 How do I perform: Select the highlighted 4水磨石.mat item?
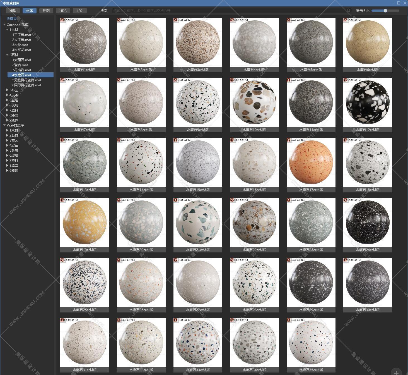[30, 75]
